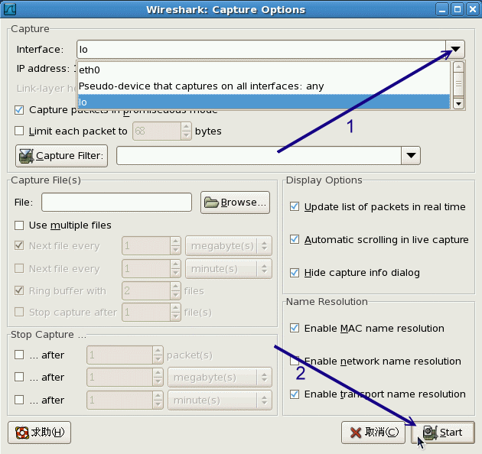This screenshot has width=482, height=454.
Task: Minimize the Capture Options window
Action: (442, 9)
